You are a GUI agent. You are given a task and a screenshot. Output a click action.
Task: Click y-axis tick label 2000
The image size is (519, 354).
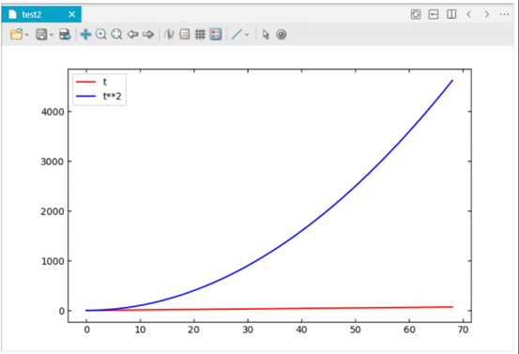[x=53, y=211]
